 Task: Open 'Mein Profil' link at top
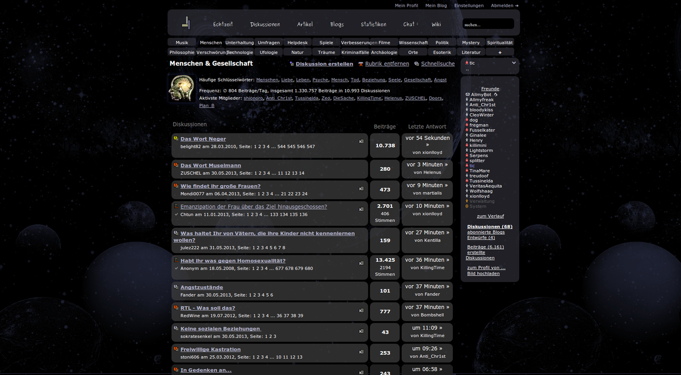(x=406, y=6)
